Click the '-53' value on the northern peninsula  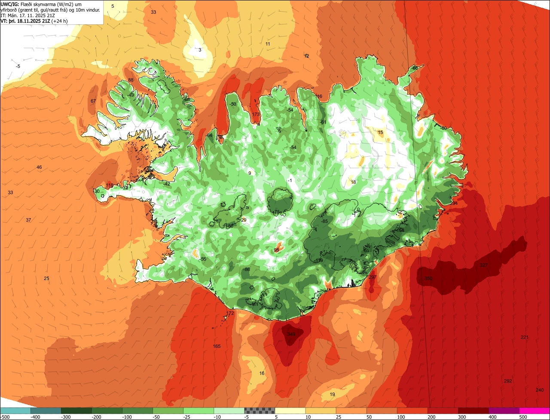click(233, 104)
